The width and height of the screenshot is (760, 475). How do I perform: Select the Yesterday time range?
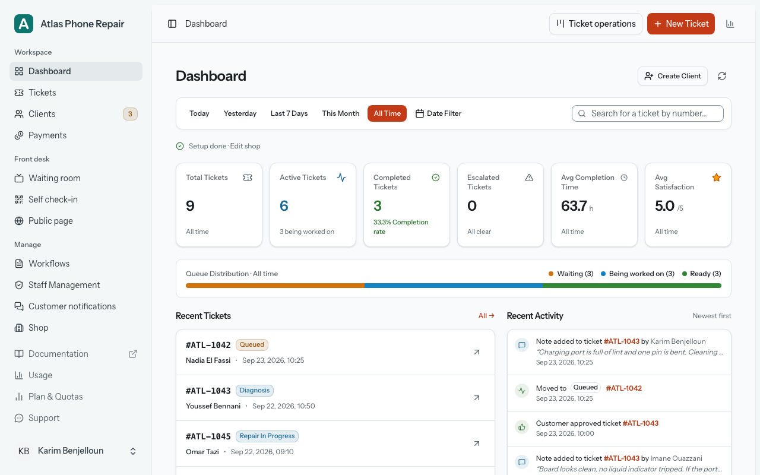(x=240, y=113)
